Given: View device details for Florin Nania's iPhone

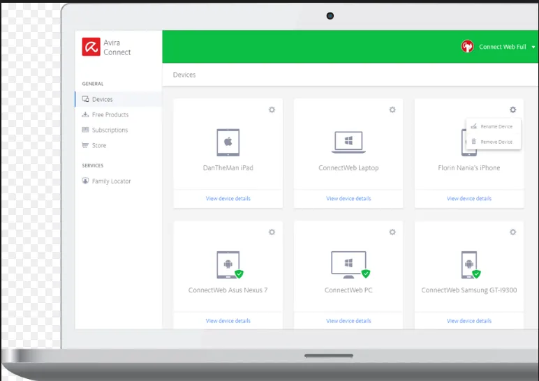Looking at the screenshot, I should [469, 199].
